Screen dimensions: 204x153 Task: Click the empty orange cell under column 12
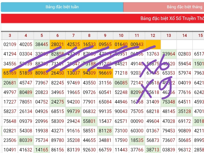pyautogui.click(x=153, y=44)
